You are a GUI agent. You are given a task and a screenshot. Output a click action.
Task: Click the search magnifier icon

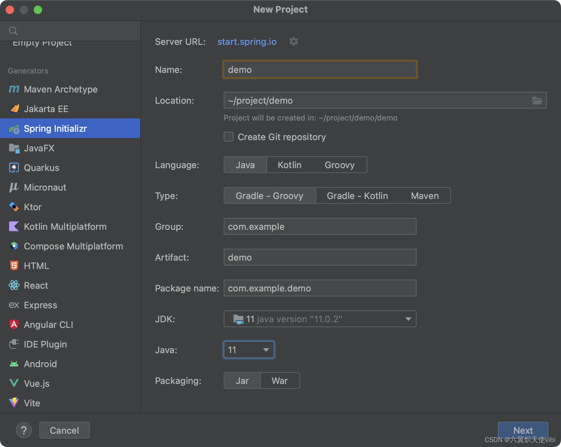pos(13,31)
